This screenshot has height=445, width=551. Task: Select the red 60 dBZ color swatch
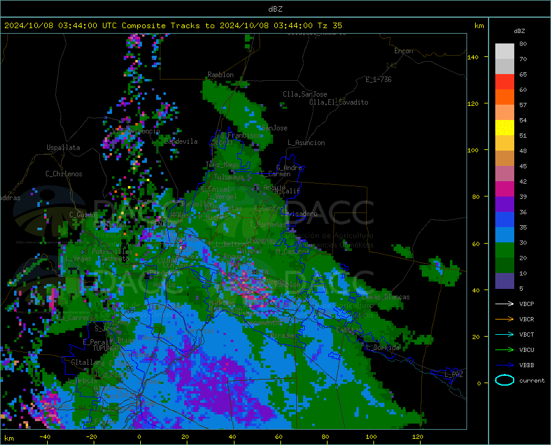[504, 82]
